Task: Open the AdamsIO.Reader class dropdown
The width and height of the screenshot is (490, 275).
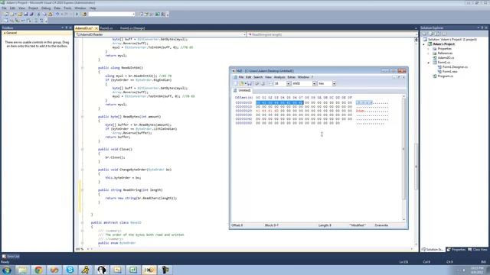Action: coord(161,34)
